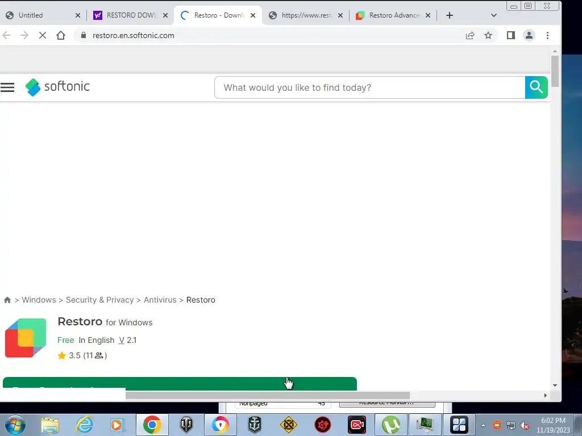Open Windows Explorer from the taskbar
Viewport: 582px width, 436px height.
(x=50, y=425)
